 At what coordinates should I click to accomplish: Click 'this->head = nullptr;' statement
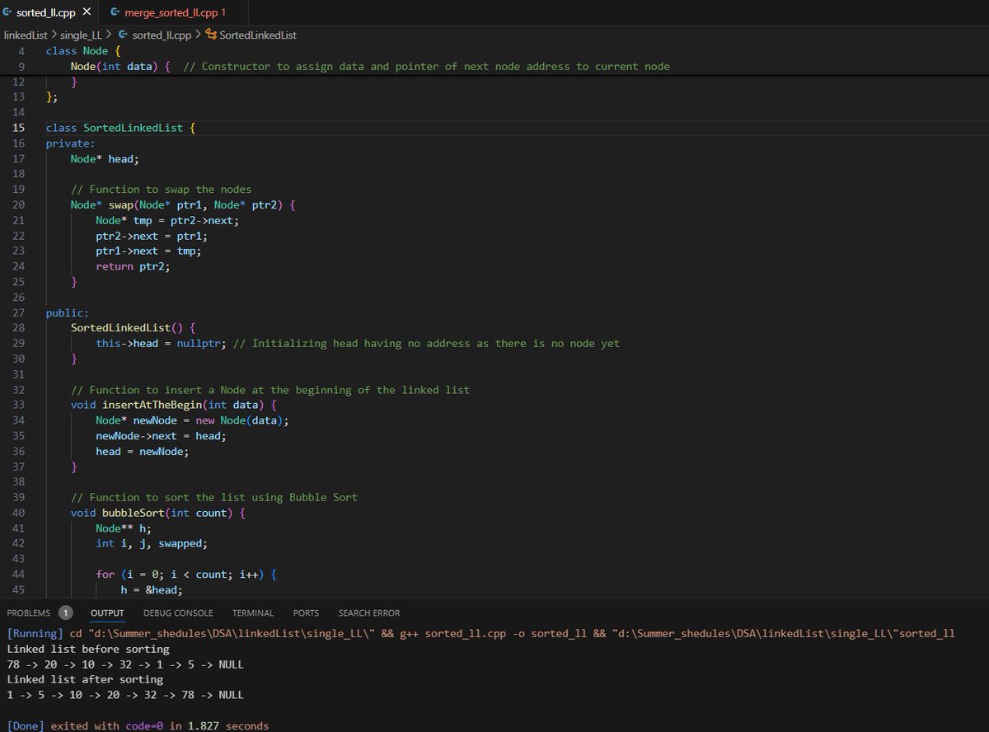point(161,343)
